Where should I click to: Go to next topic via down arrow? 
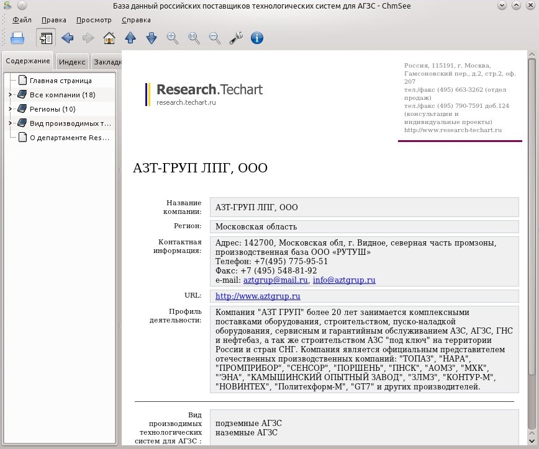click(x=152, y=38)
